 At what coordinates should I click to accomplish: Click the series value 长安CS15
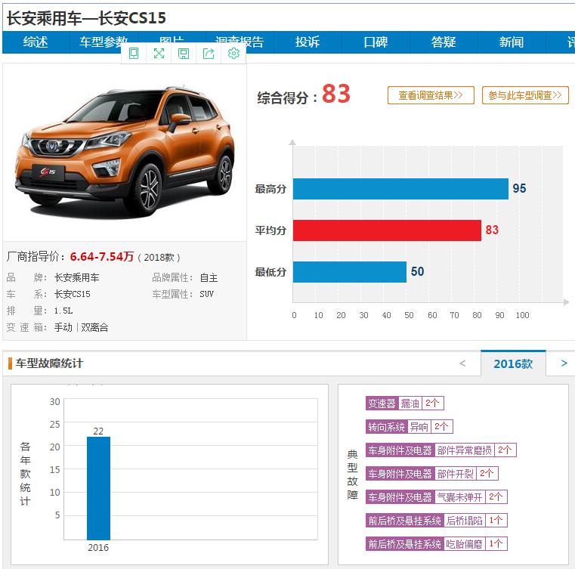tap(73, 294)
